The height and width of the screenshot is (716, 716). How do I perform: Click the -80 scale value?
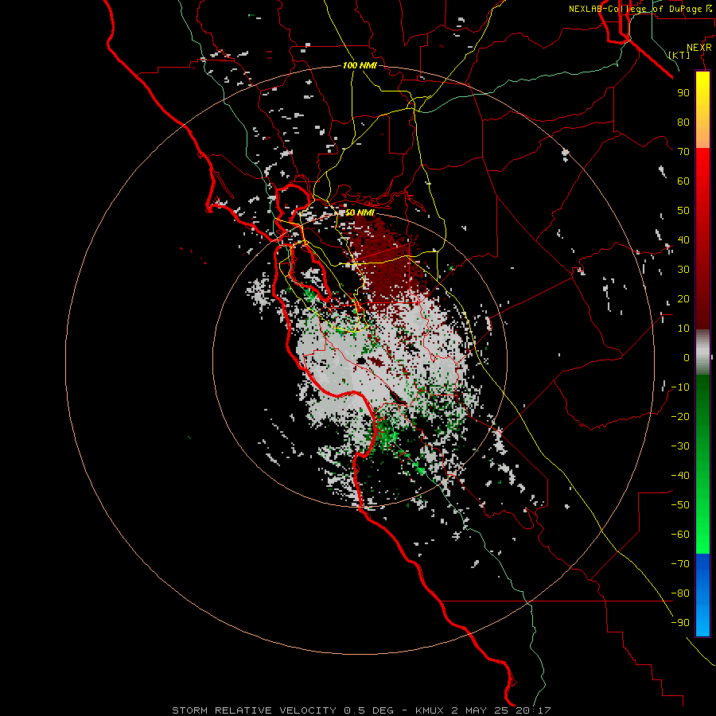coord(680,593)
